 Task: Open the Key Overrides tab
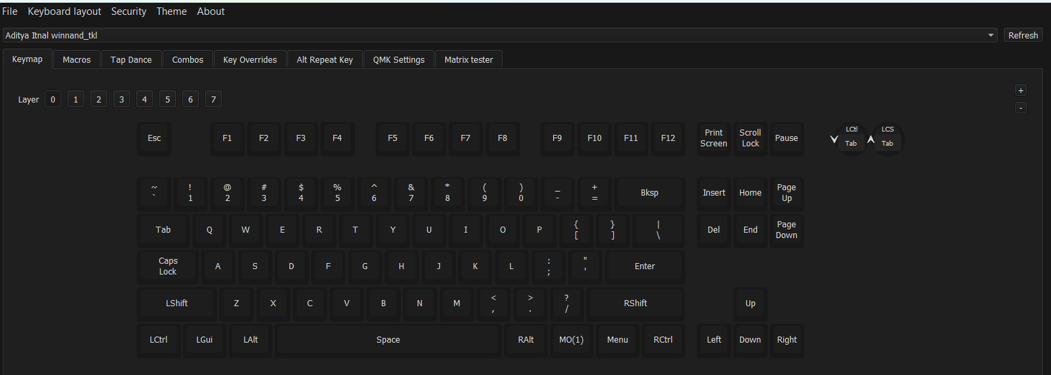250,59
